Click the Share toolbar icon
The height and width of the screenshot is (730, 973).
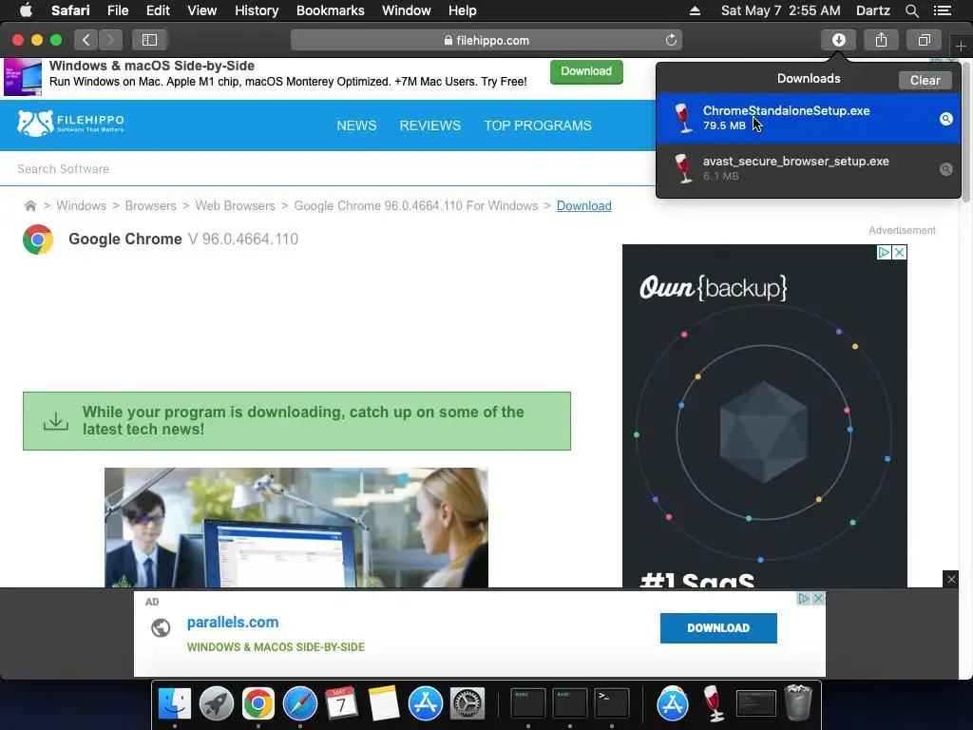pos(881,40)
